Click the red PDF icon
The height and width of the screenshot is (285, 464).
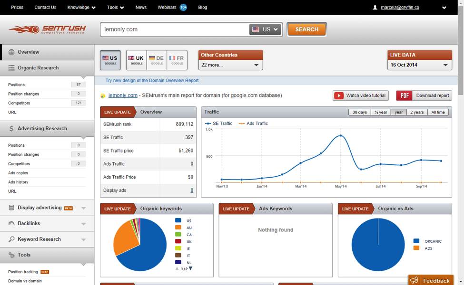point(404,95)
